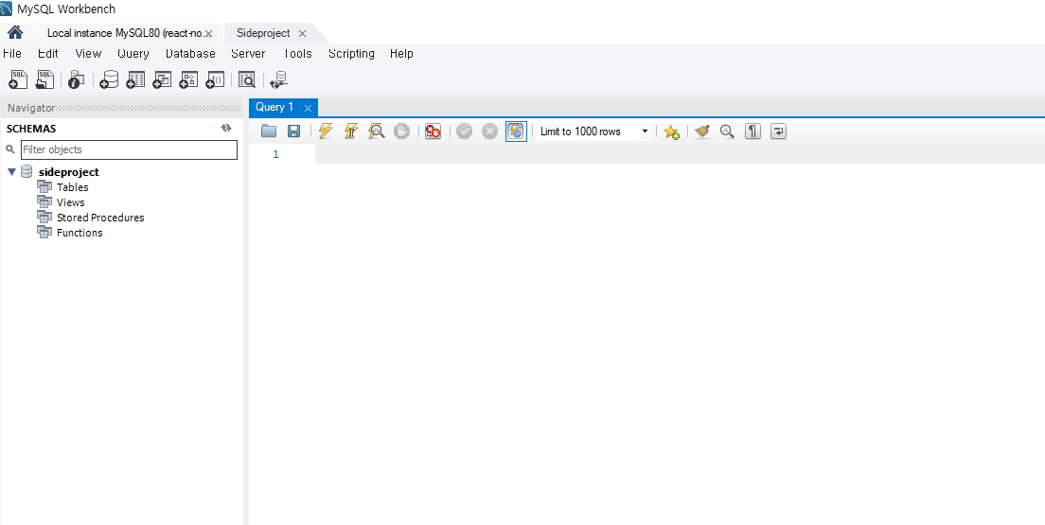Select Tables under sideproject
The image size is (1045, 525).
[x=73, y=187]
